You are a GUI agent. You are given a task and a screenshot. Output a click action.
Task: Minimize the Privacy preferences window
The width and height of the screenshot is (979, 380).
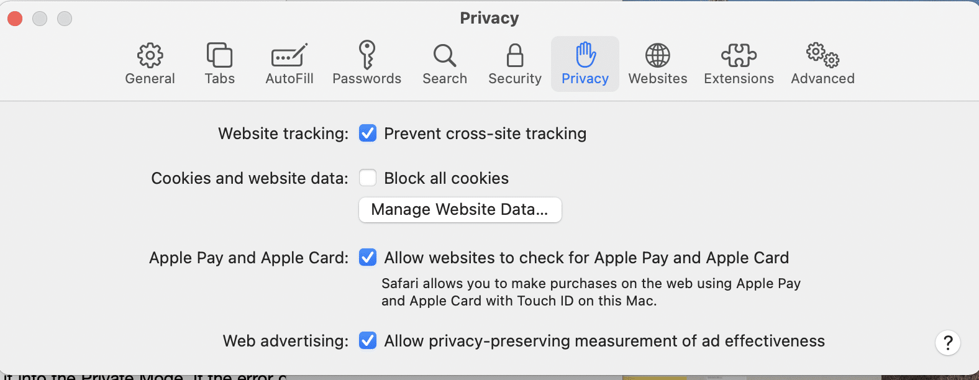[x=40, y=19]
